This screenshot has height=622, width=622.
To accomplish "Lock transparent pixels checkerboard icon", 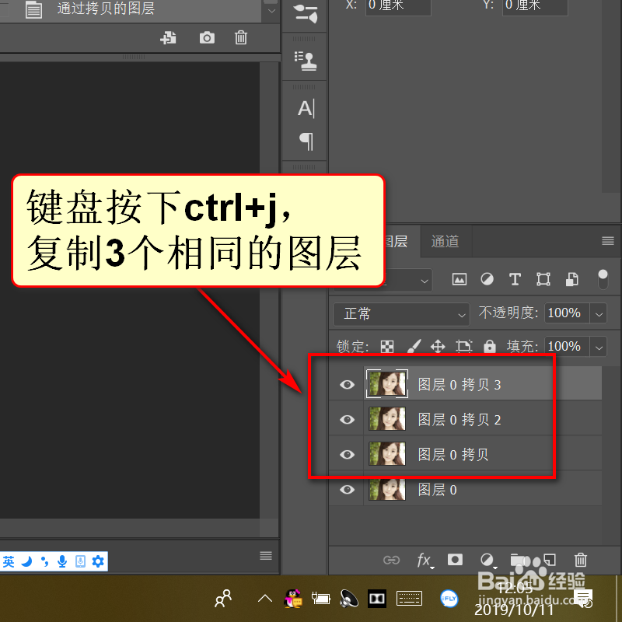I will pyautogui.click(x=386, y=347).
